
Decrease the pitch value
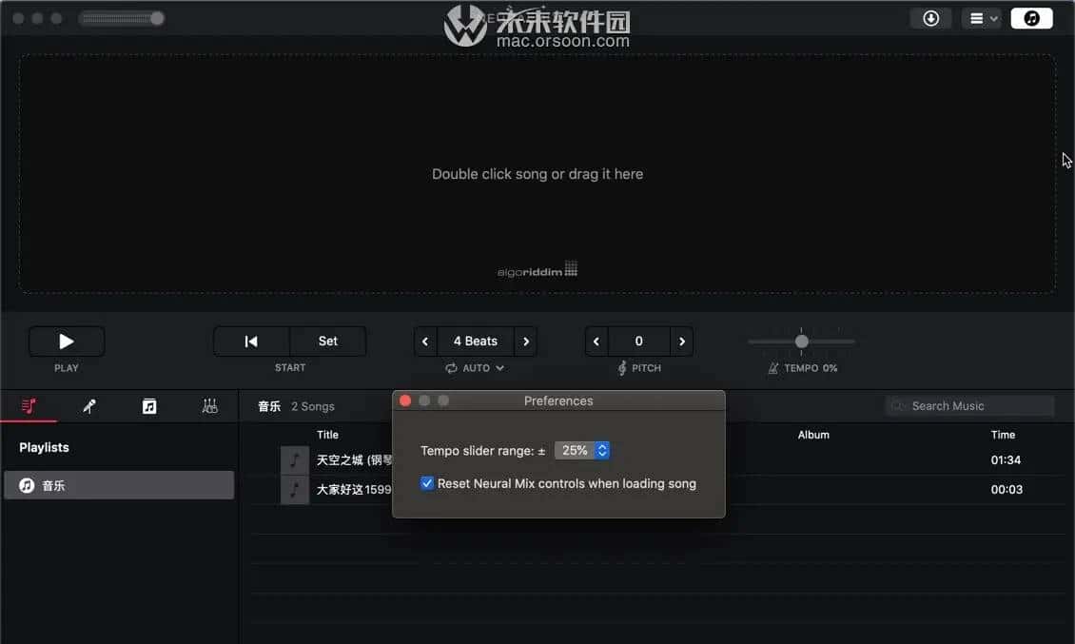tap(596, 342)
